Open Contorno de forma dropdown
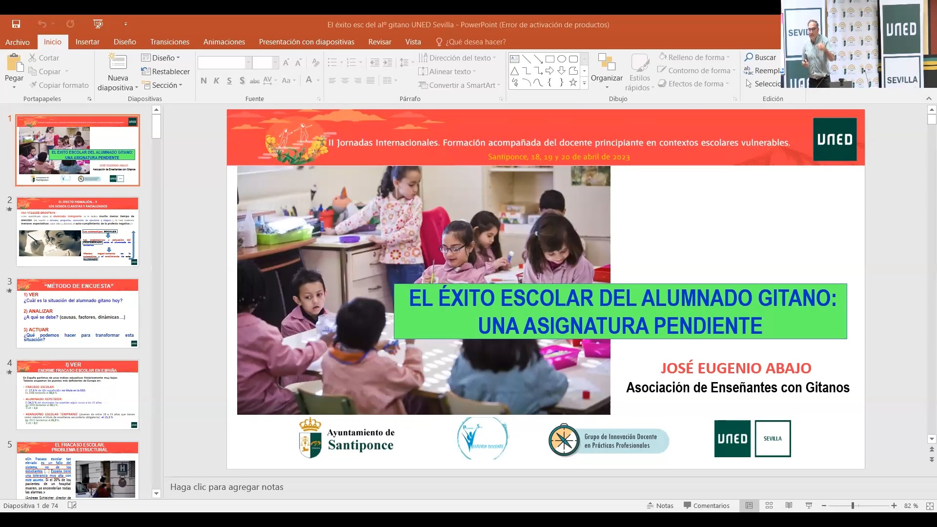 point(696,70)
